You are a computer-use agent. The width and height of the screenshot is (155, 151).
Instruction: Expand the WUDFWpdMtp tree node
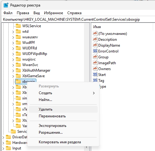pos(13,54)
